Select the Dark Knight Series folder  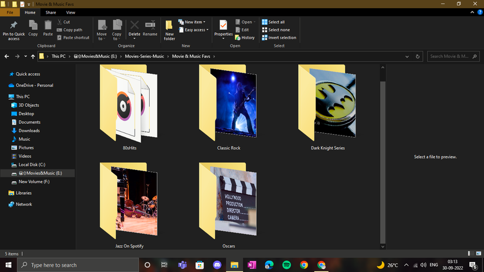click(328, 107)
